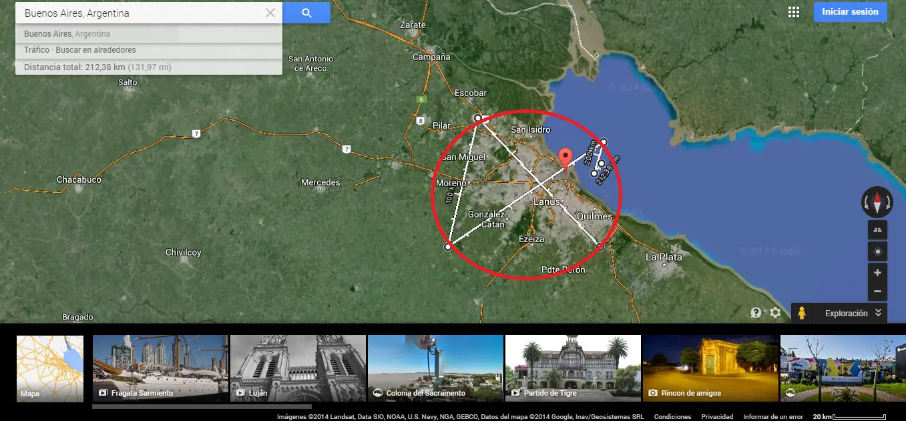The width and height of the screenshot is (906, 421).
Task: Click the Route 8 shield near Pilar
Action: coord(420,121)
